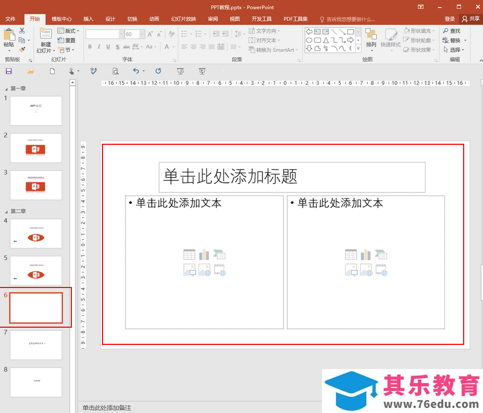Click the font name input box
483x413 pixels.
point(103,34)
